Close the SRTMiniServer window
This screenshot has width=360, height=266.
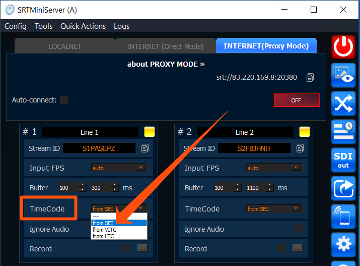(x=343, y=10)
